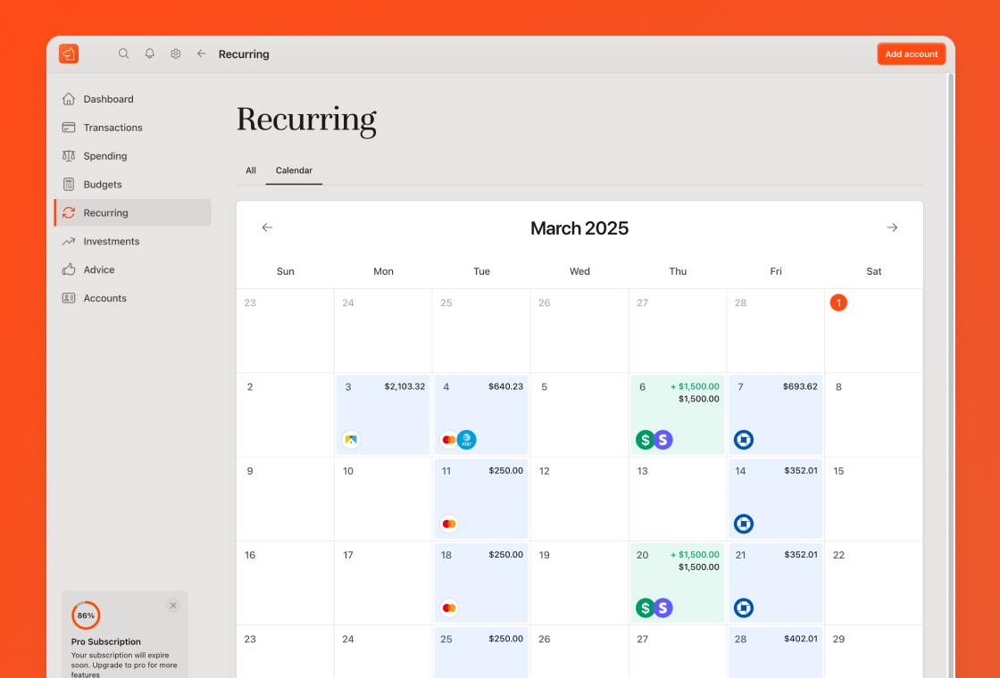Switch to the All tab
Screen dimensions: 1000x678
pyautogui.click(x=251, y=170)
